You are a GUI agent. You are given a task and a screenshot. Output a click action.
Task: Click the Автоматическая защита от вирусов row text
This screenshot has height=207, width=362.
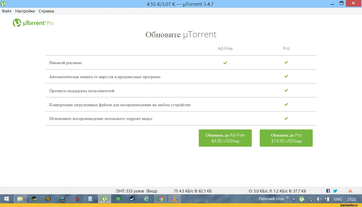[105, 77]
